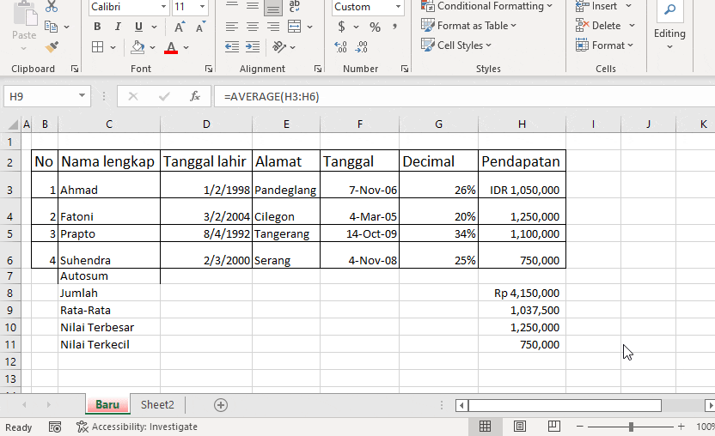Apply cell borders icon
The height and width of the screenshot is (436, 715).
[x=98, y=47]
